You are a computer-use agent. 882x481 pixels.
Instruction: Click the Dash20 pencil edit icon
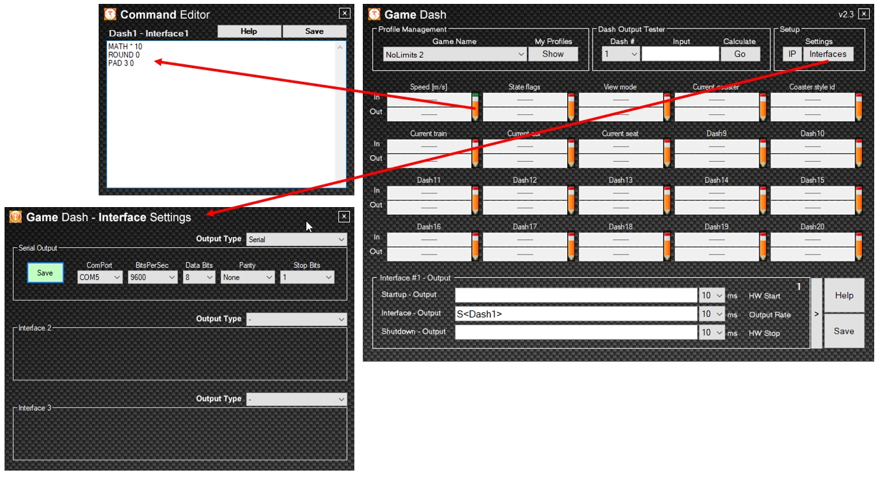pos(859,247)
